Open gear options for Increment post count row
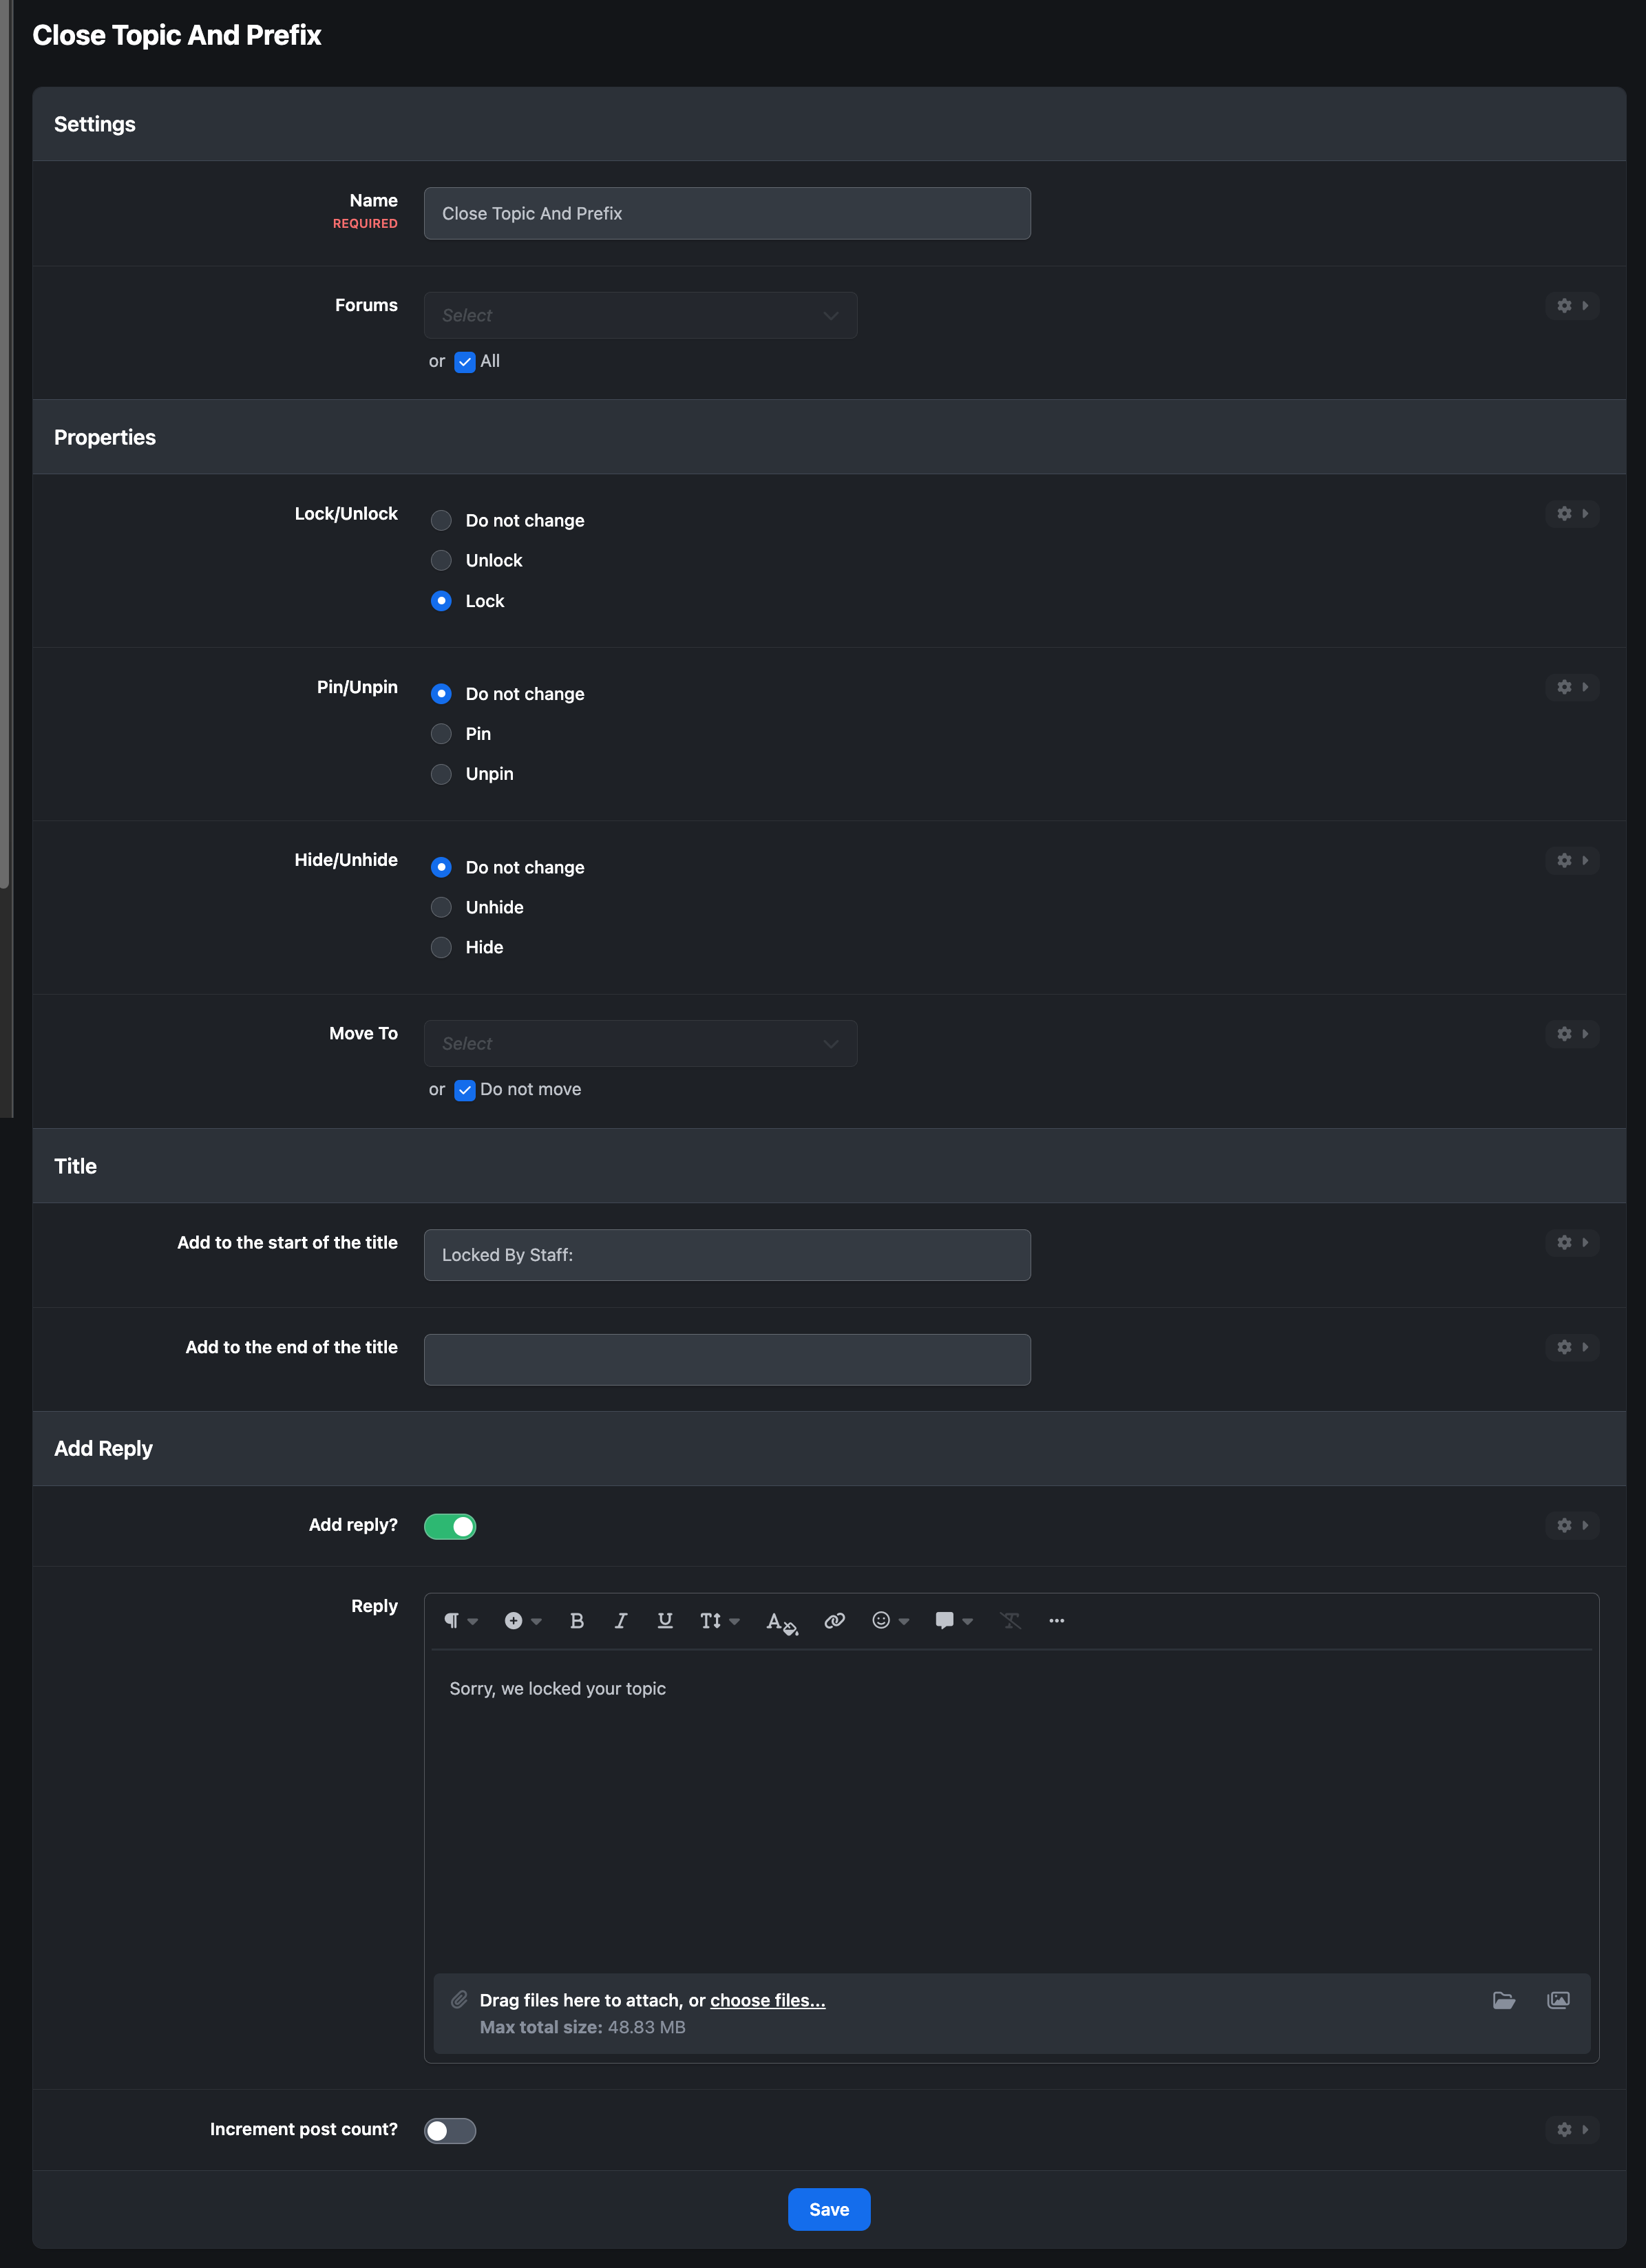The height and width of the screenshot is (2268, 1646). (1572, 2130)
